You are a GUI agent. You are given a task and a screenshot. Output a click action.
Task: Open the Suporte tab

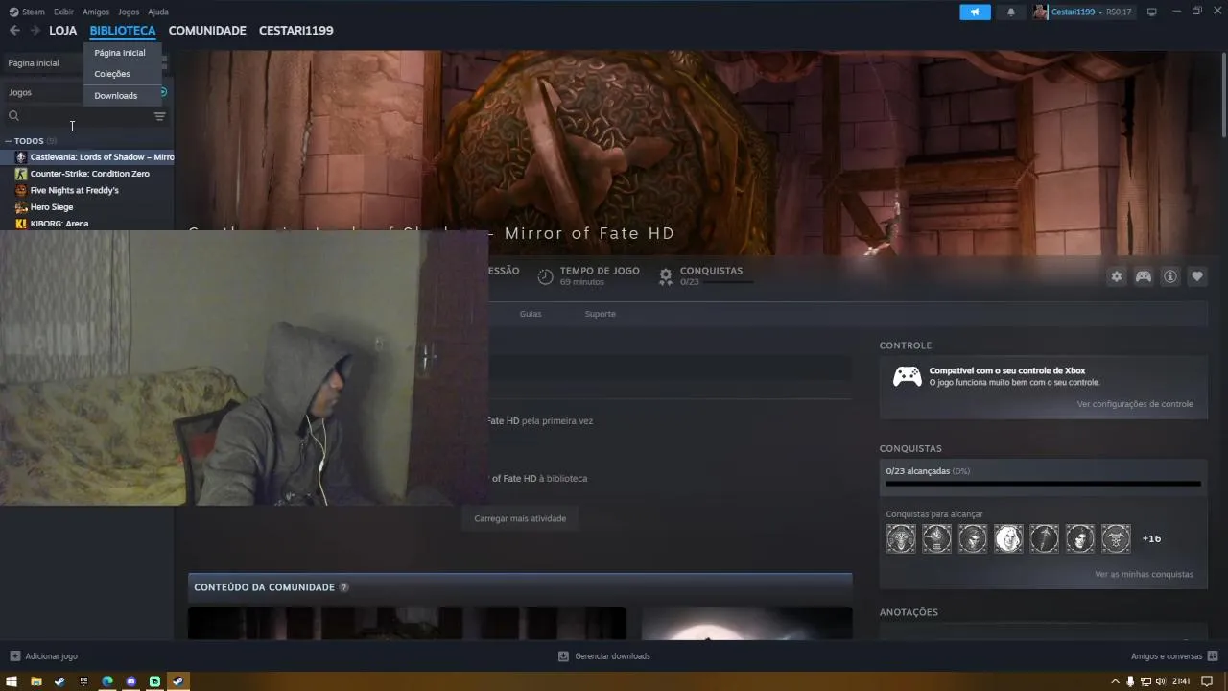(x=601, y=314)
